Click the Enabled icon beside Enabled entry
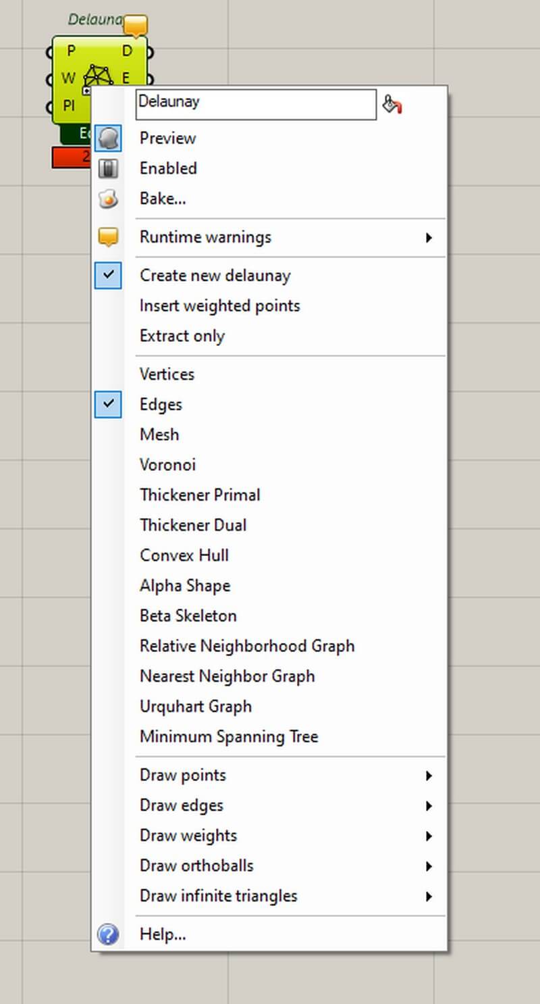 click(x=108, y=168)
